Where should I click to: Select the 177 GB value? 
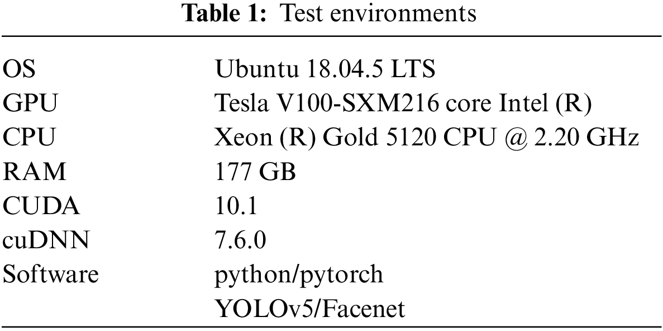(x=255, y=172)
